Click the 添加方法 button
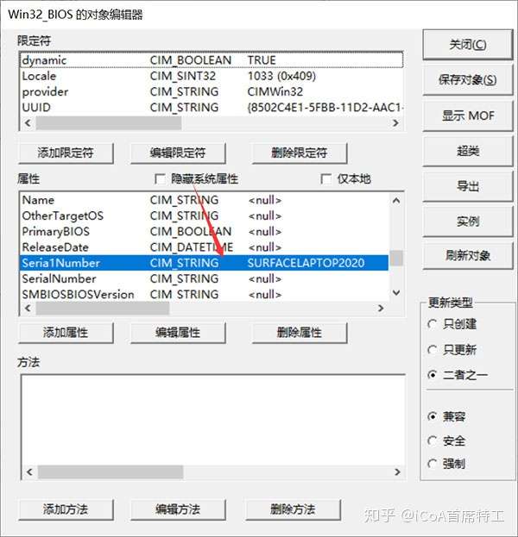This screenshot has width=518, height=537. [66, 509]
